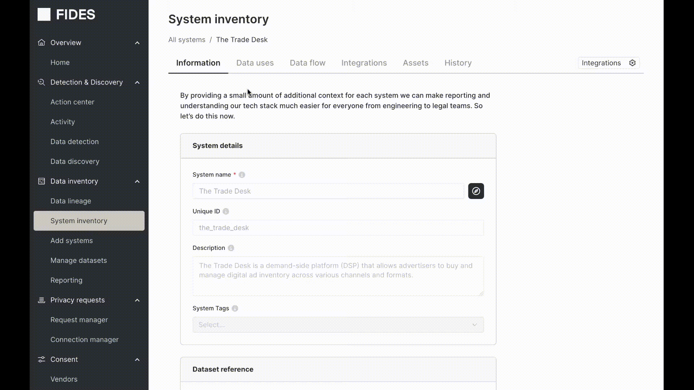The image size is (694, 390).
Task: Click the info icon beside Description label
Action: pos(231,248)
